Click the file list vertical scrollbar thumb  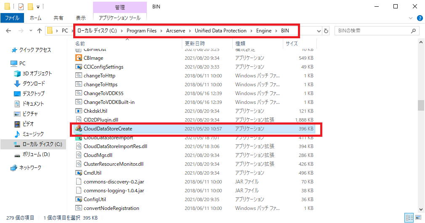tap(421, 106)
